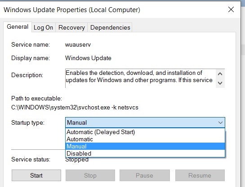Collapse the Startup type combo box
The height and width of the screenshot is (187, 245).
[x=145, y=122]
